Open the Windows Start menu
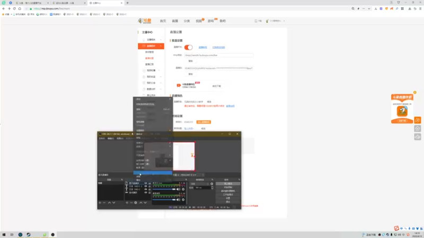This screenshot has width=424, height=238. coord(4,235)
